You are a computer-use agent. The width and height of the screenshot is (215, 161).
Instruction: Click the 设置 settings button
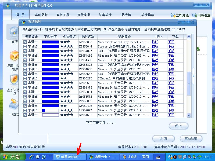pos(163,138)
